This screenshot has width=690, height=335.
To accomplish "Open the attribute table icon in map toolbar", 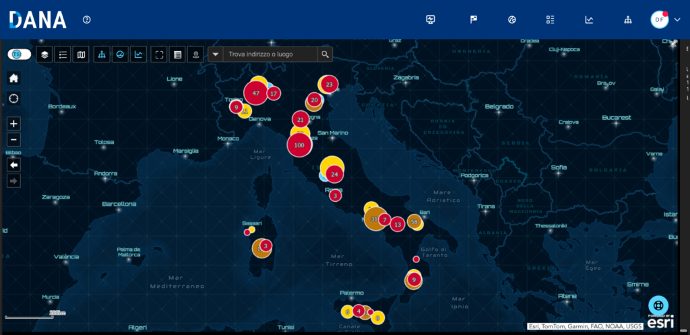I will click(177, 54).
